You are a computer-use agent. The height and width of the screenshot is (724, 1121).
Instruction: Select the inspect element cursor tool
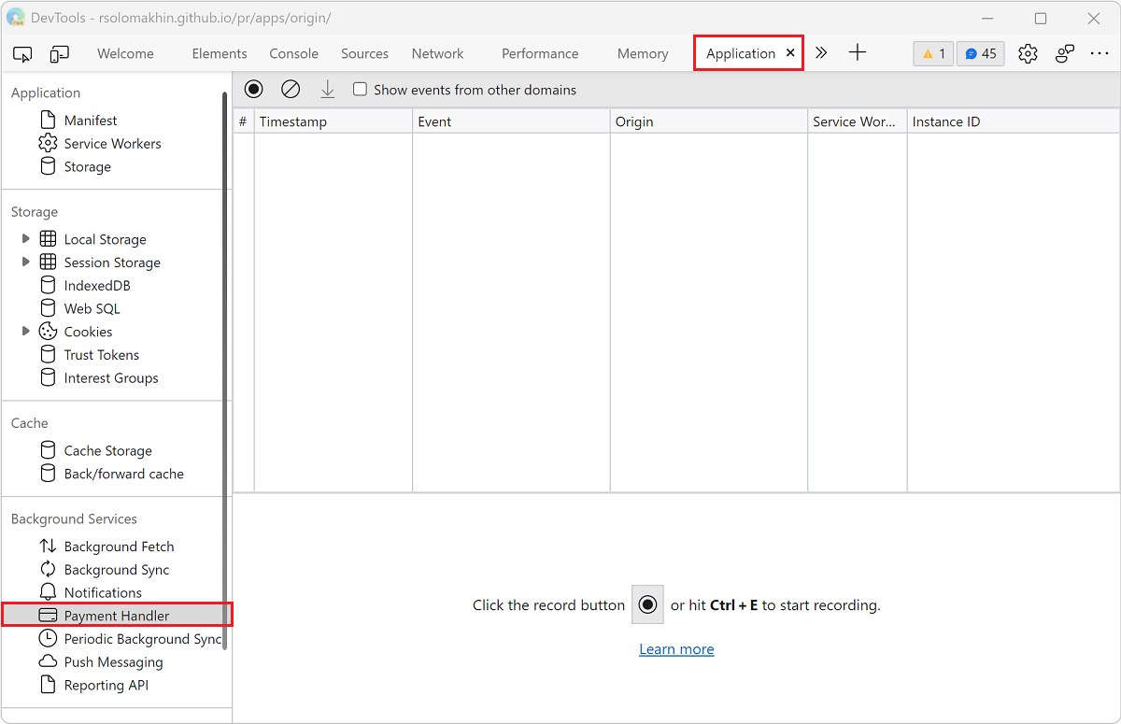tap(22, 53)
